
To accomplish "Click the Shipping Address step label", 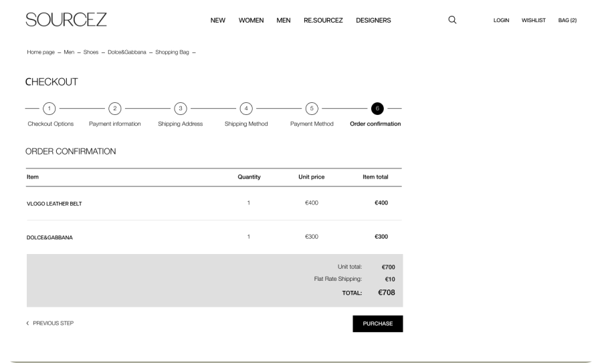I will [x=181, y=124].
